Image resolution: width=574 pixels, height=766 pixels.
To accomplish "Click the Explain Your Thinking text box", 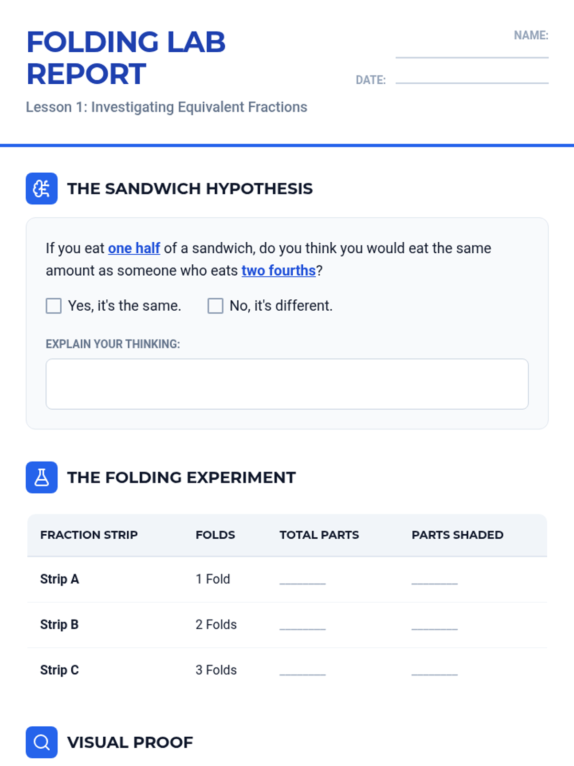I will point(287,384).
